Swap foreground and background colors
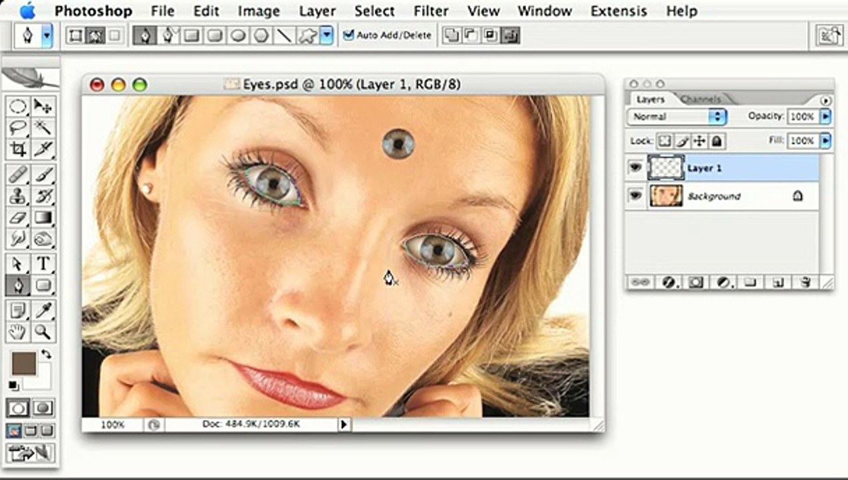The image size is (848, 480). click(x=46, y=353)
